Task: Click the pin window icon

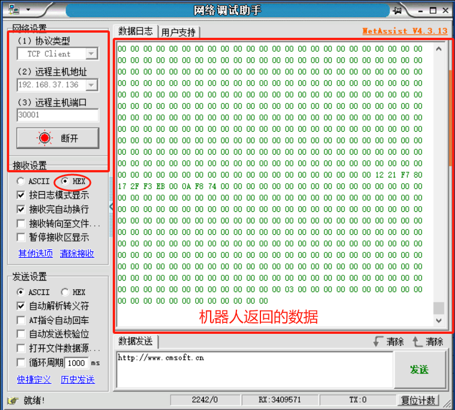Action: 398,10
